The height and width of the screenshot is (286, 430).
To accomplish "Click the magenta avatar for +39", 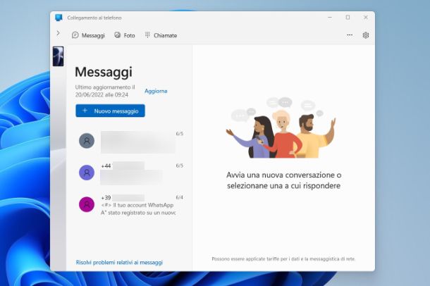I will pyautogui.click(x=87, y=204).
